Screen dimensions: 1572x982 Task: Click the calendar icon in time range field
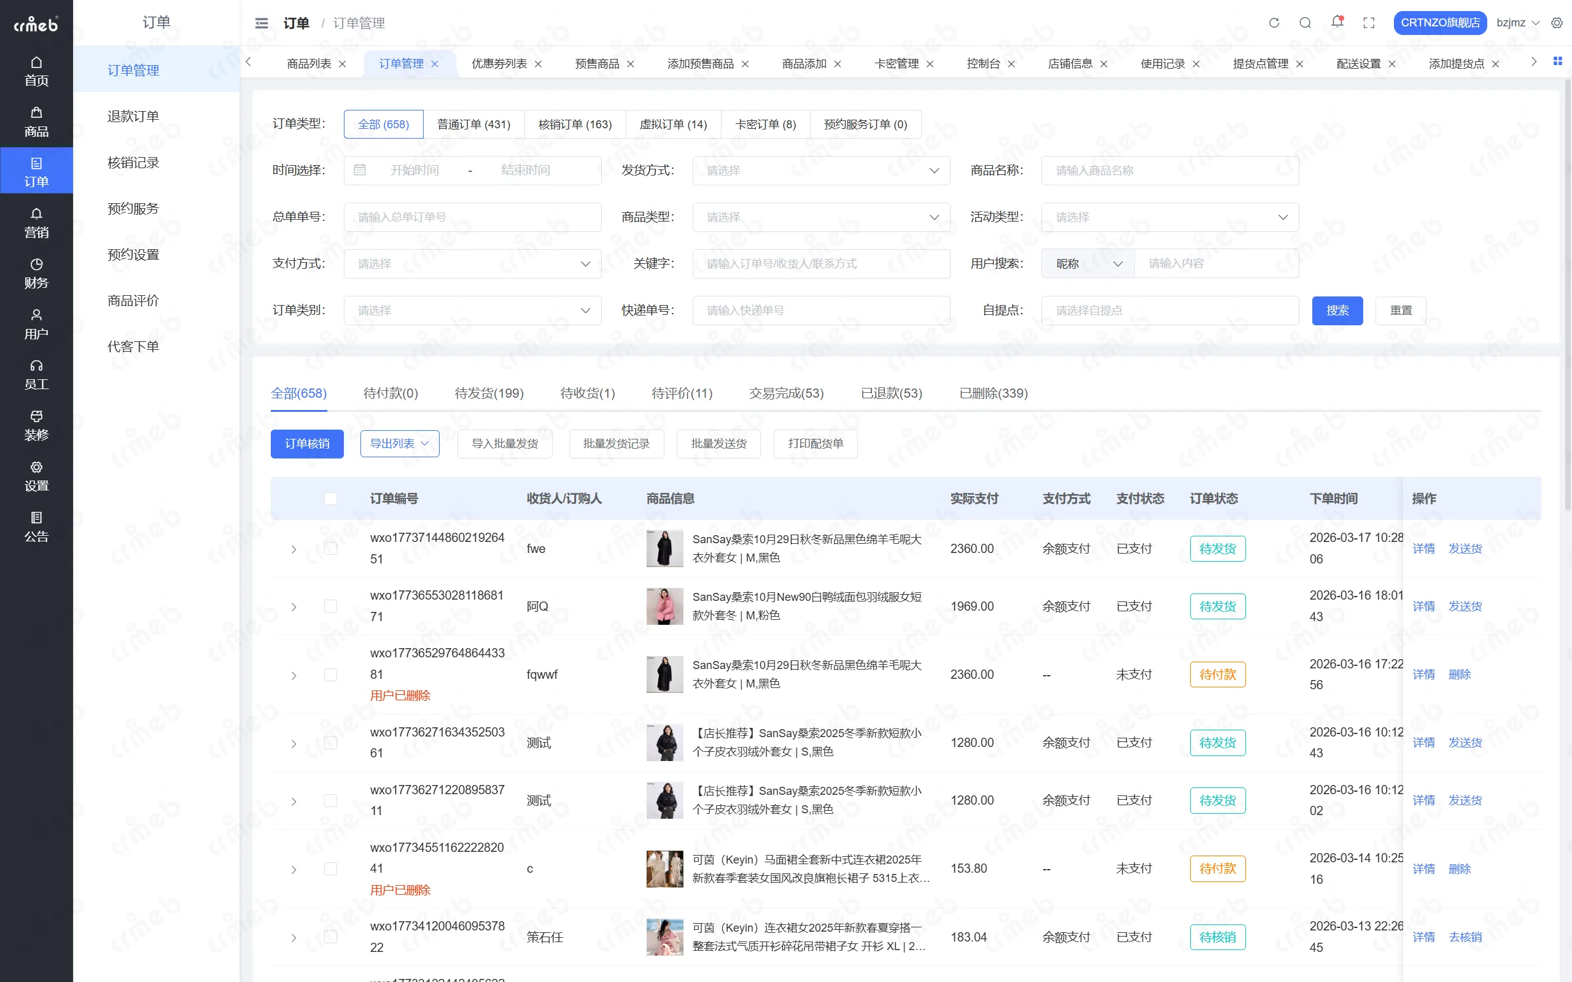(x=359, y=170)
